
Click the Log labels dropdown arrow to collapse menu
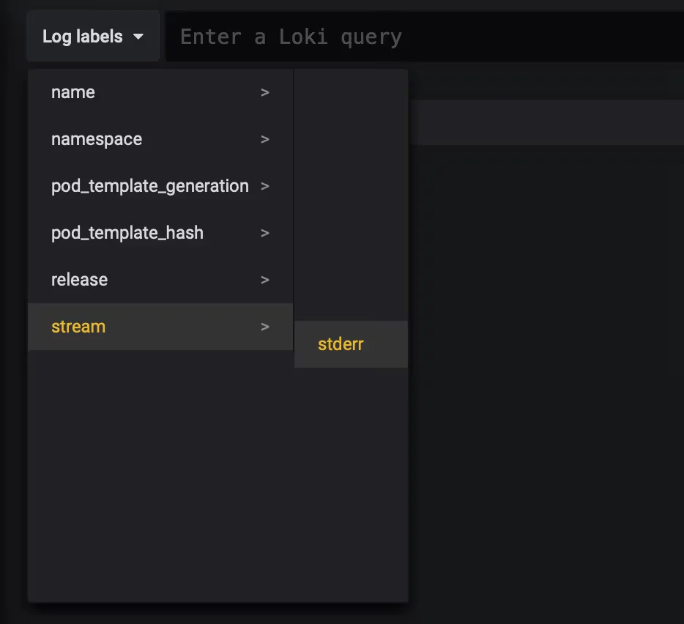coord(138,36)
